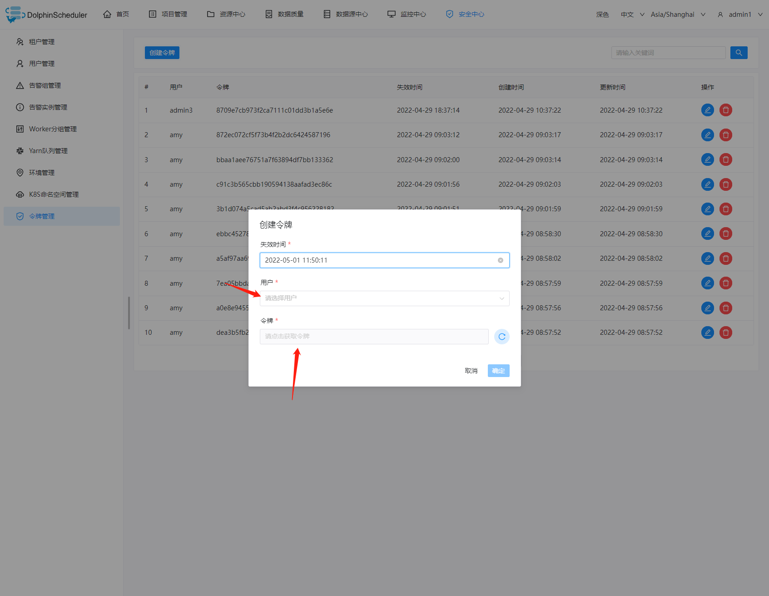
Task: Select 告警组管理 in the sidebar
Action: [x=62, y=85]
